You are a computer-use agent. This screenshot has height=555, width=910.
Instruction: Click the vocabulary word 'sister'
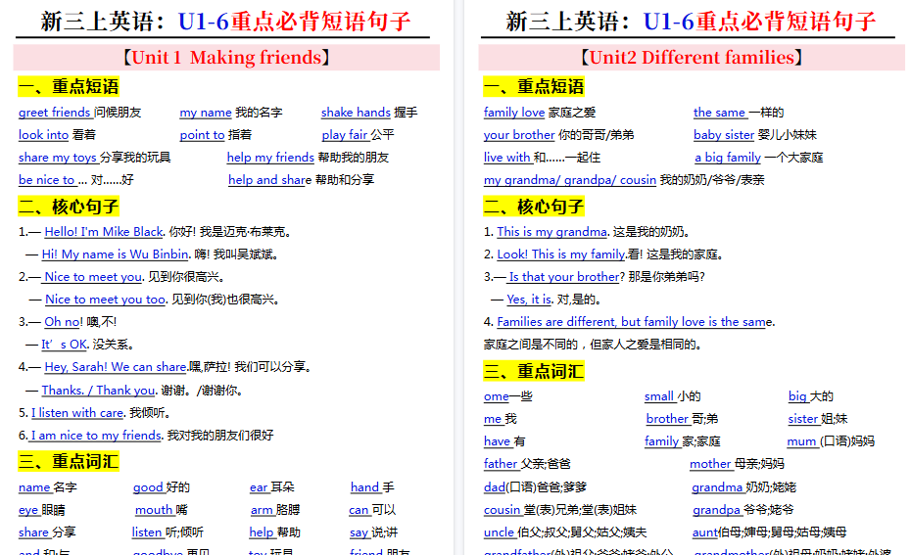(802, 419)
